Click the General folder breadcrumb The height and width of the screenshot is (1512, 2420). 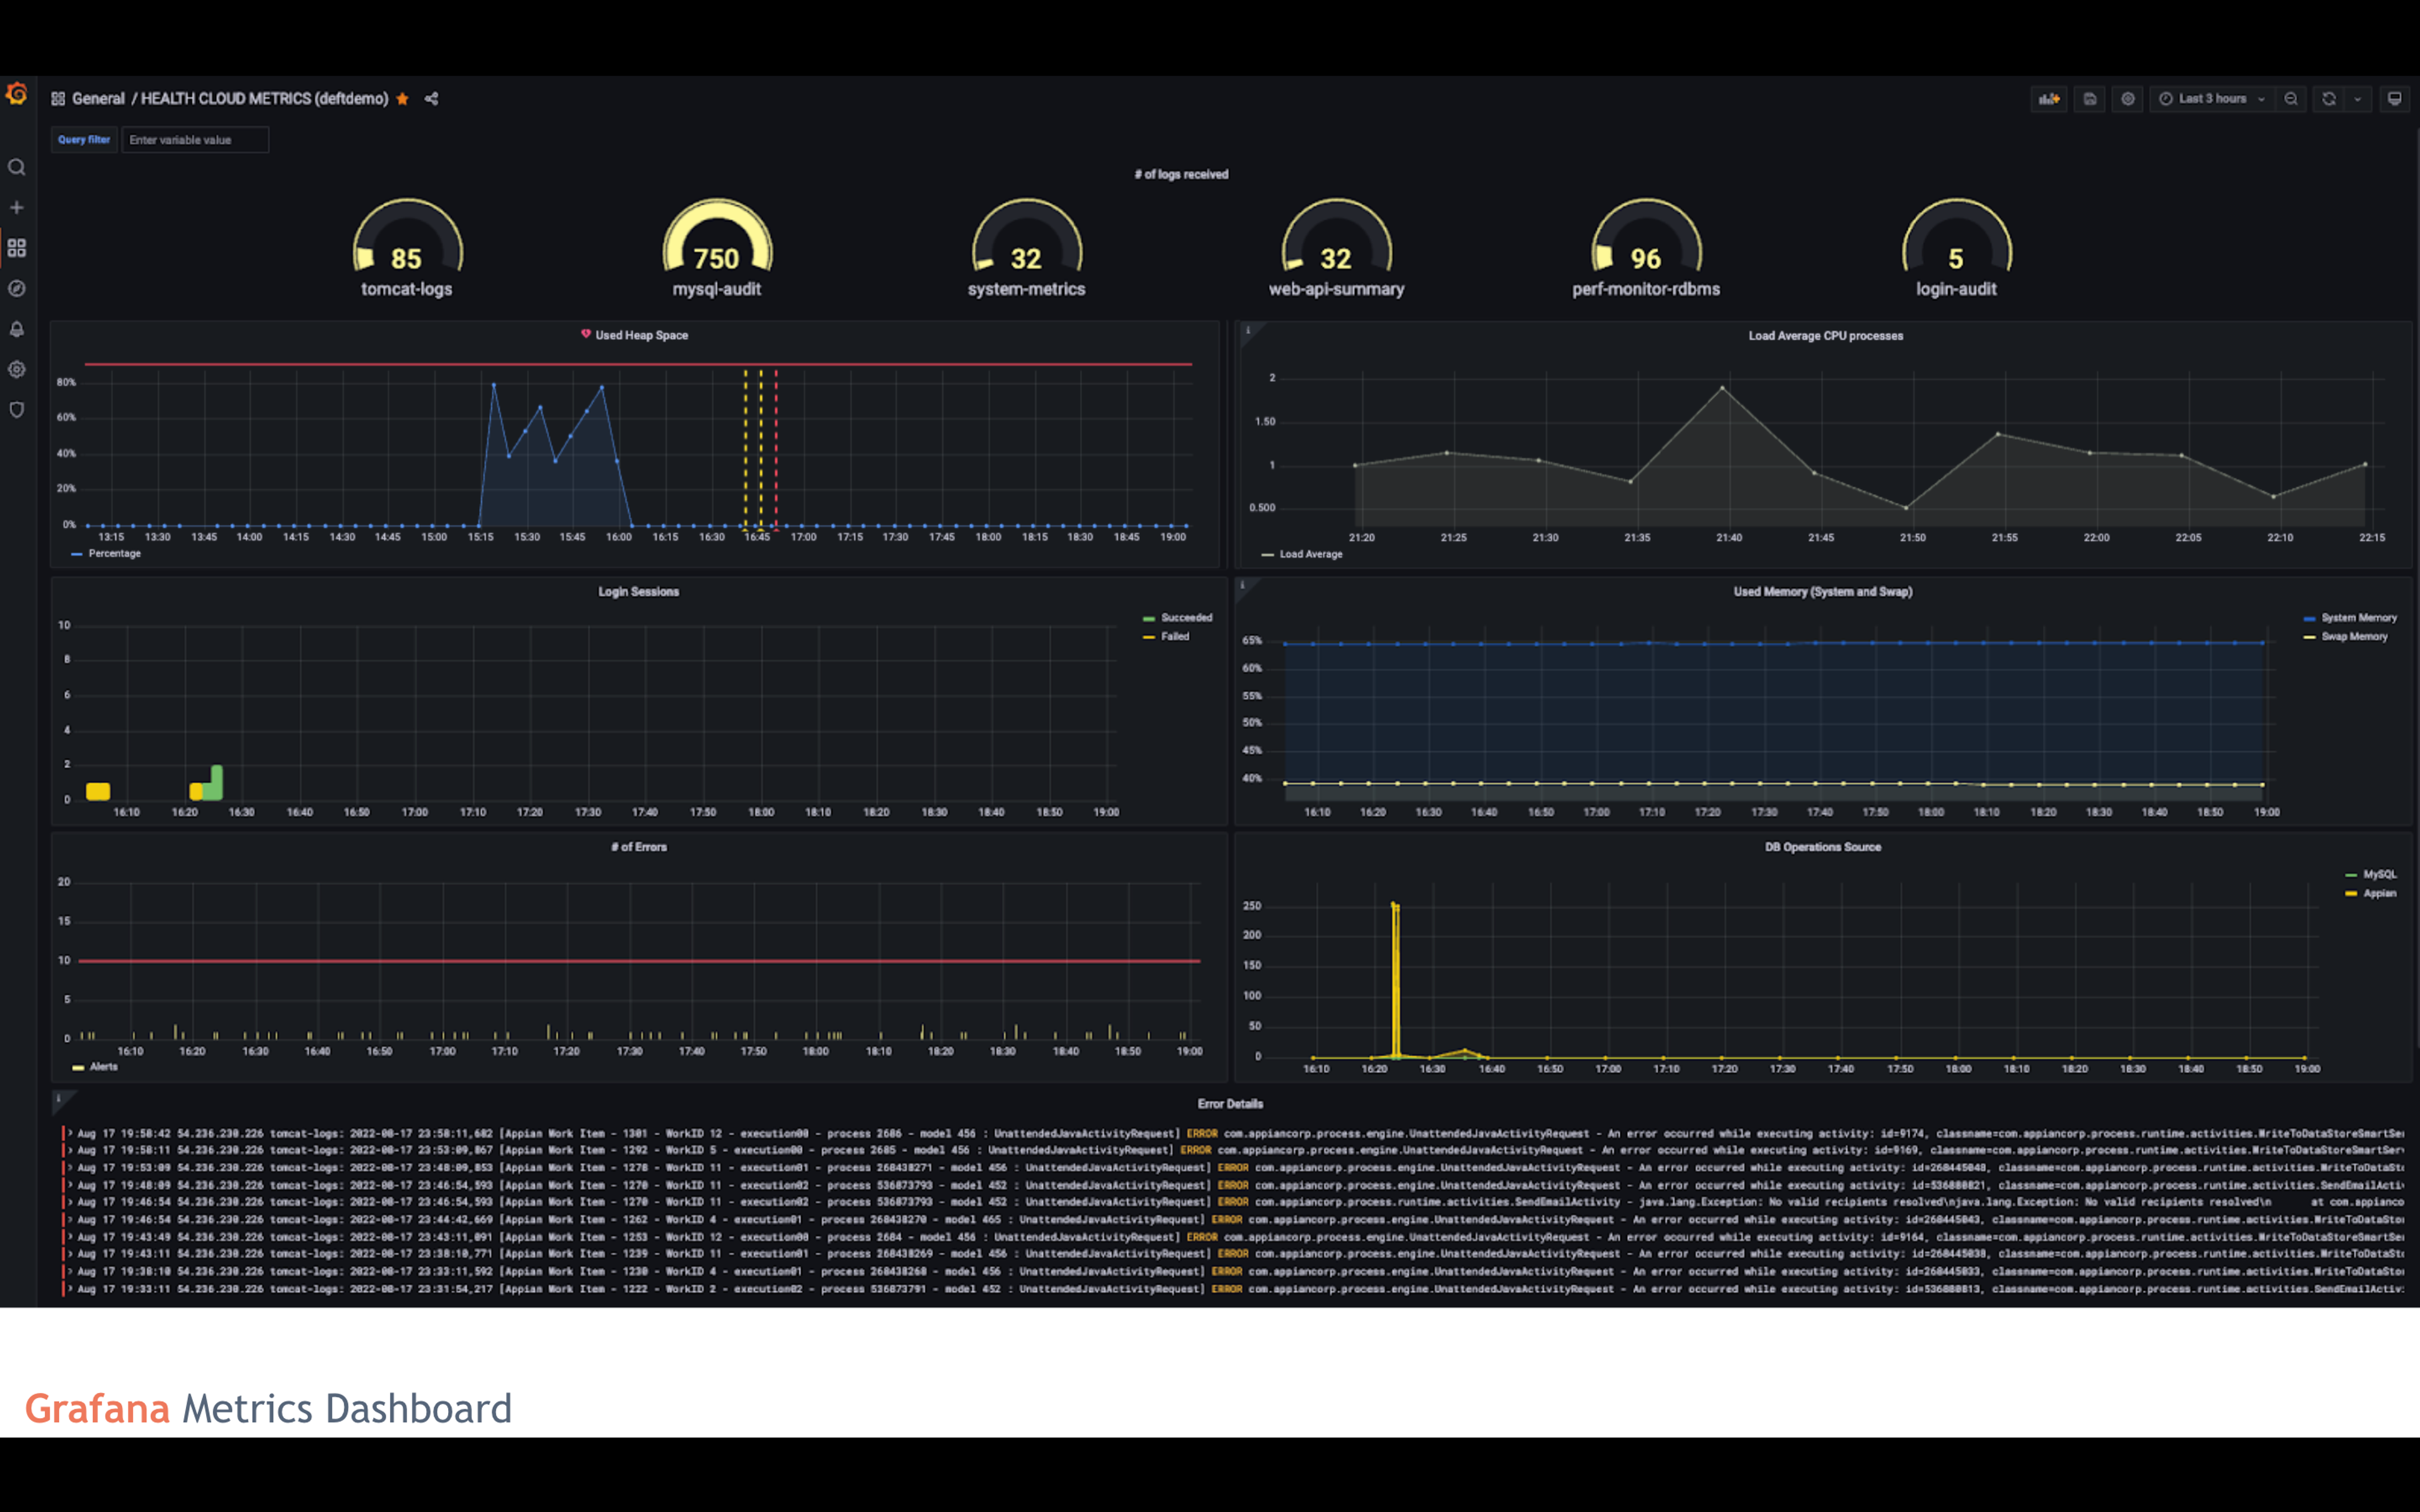point(98,99)
